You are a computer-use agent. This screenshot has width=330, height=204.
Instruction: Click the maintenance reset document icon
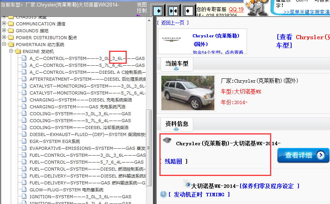coord(187,184)
